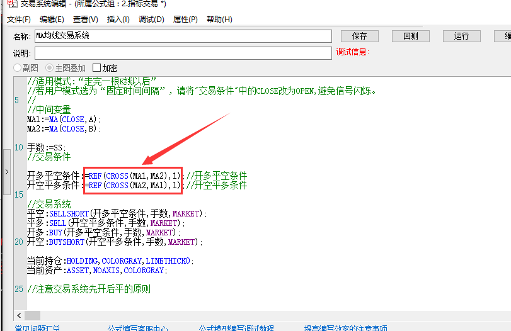Viewport: 511px width, 331px height.
Task: Click the MA1:=MA(CLOSE,A) code line
Action: (x=64, y=120)
